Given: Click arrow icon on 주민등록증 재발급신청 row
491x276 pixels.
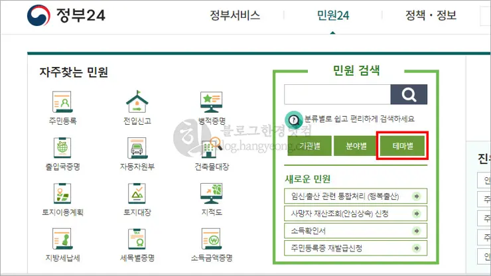Looking at the screenshot, I should point(417,248).
